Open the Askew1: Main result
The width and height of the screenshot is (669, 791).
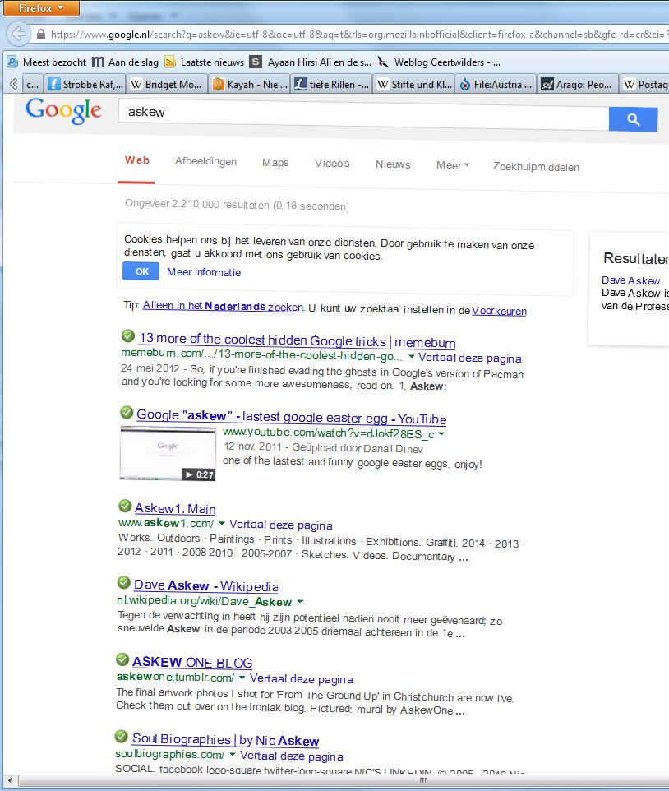click(x=175, y=508)
